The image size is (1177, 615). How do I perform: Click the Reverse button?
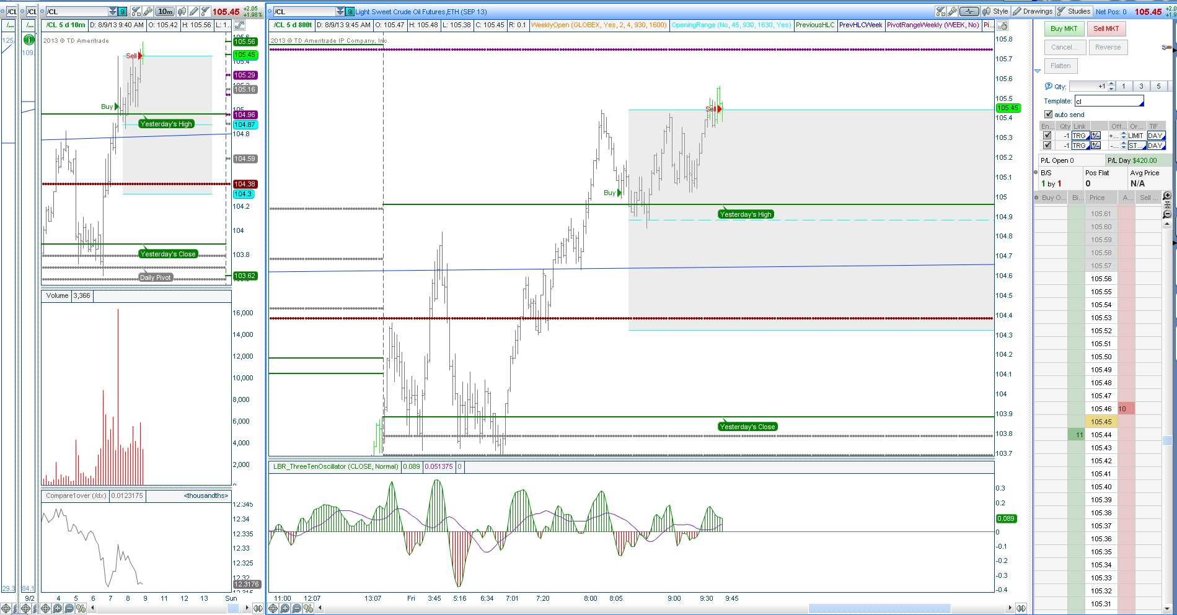pos(1108,47)
